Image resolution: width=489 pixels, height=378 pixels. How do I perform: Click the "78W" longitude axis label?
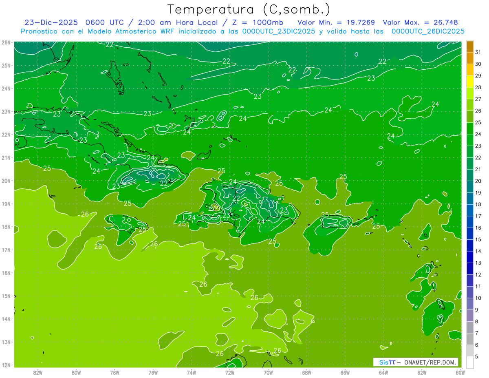(115, 373)
